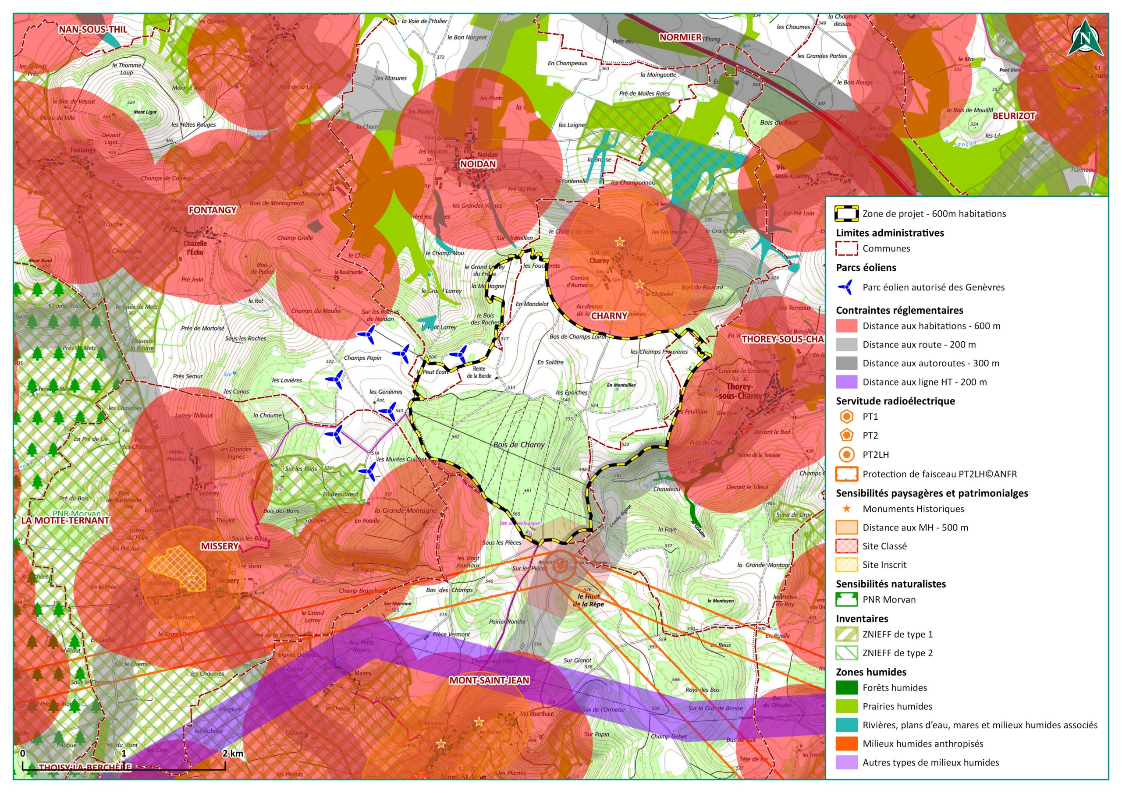Select the teal 'Rivières, plans d'eau' swatch

[846, 725]
